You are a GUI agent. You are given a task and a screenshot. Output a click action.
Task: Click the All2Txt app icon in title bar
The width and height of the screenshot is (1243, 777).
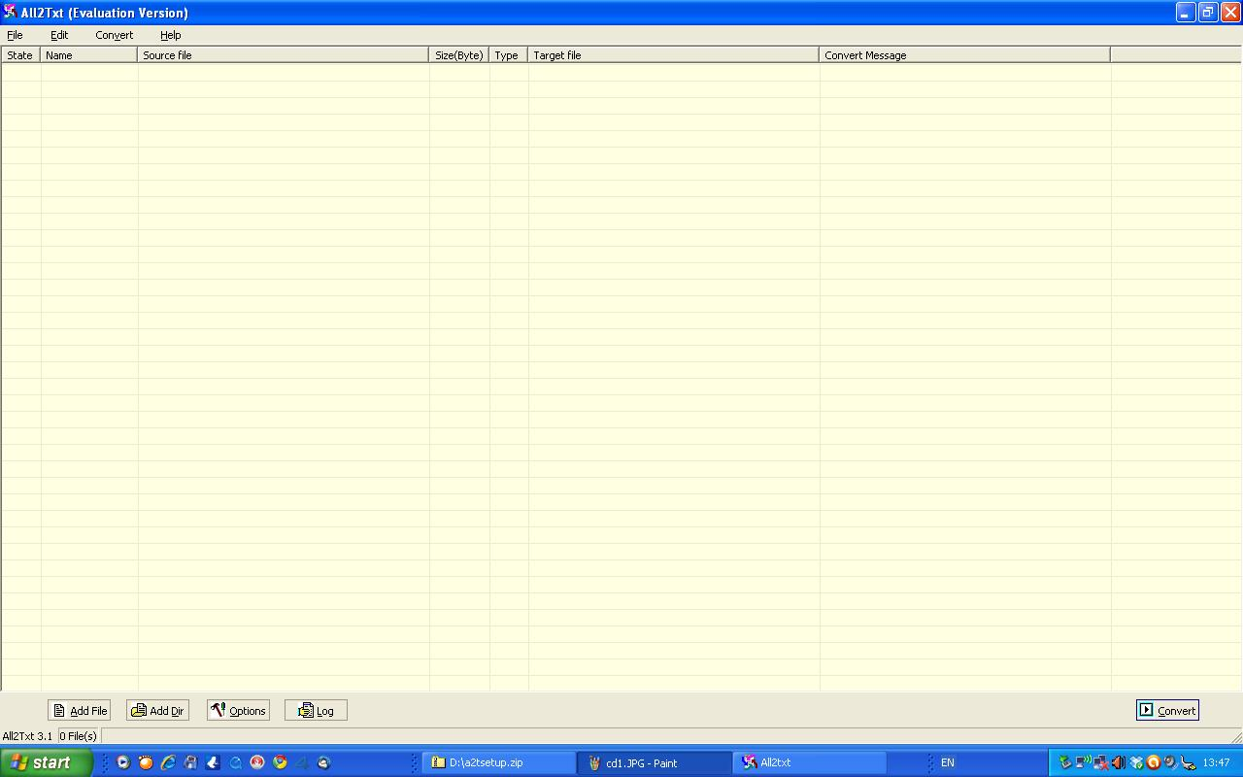point(11,13)
